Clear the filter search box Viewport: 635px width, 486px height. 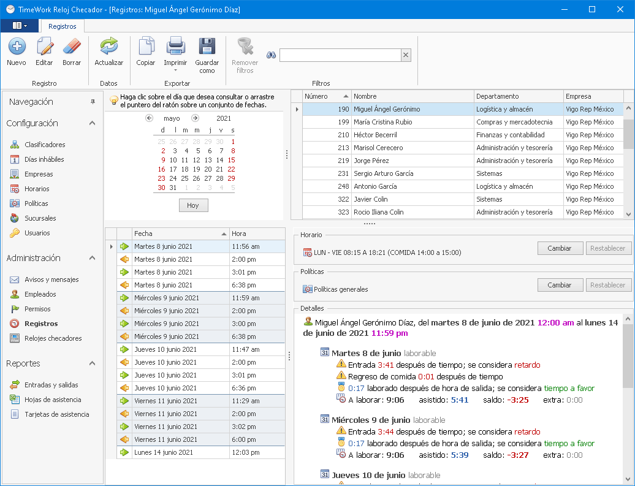pos(406,55)
